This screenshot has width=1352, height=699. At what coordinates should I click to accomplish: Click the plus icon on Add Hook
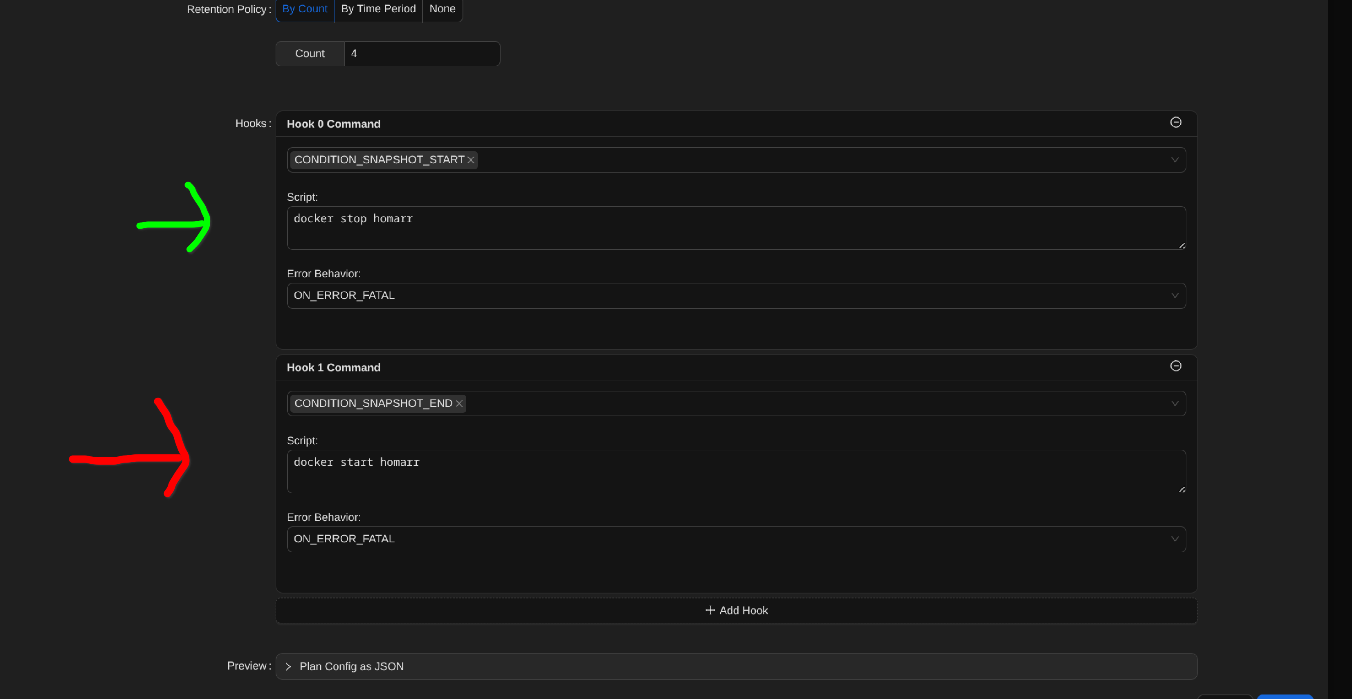click(x=710, y=610)
